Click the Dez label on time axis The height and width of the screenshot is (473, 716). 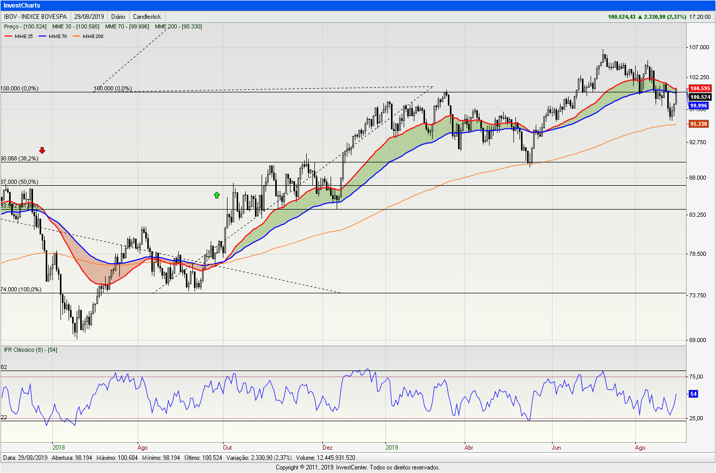[x=327, y=447]
